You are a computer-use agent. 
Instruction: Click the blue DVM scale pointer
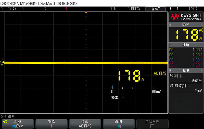tap(112, 87)
